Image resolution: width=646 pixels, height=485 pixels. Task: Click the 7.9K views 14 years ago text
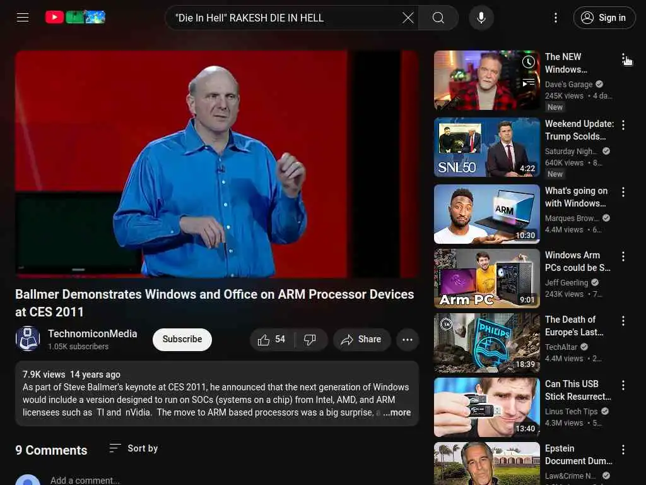tap(71, 374)
